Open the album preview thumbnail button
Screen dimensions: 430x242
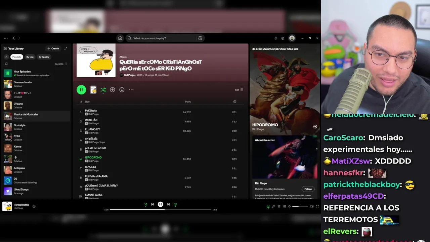pos(93,90)
